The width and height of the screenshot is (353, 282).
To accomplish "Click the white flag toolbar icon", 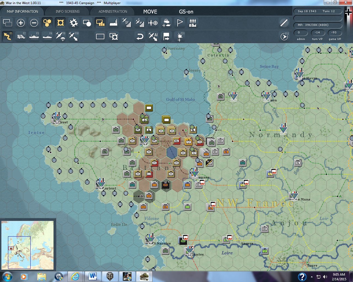I will 180,23.
